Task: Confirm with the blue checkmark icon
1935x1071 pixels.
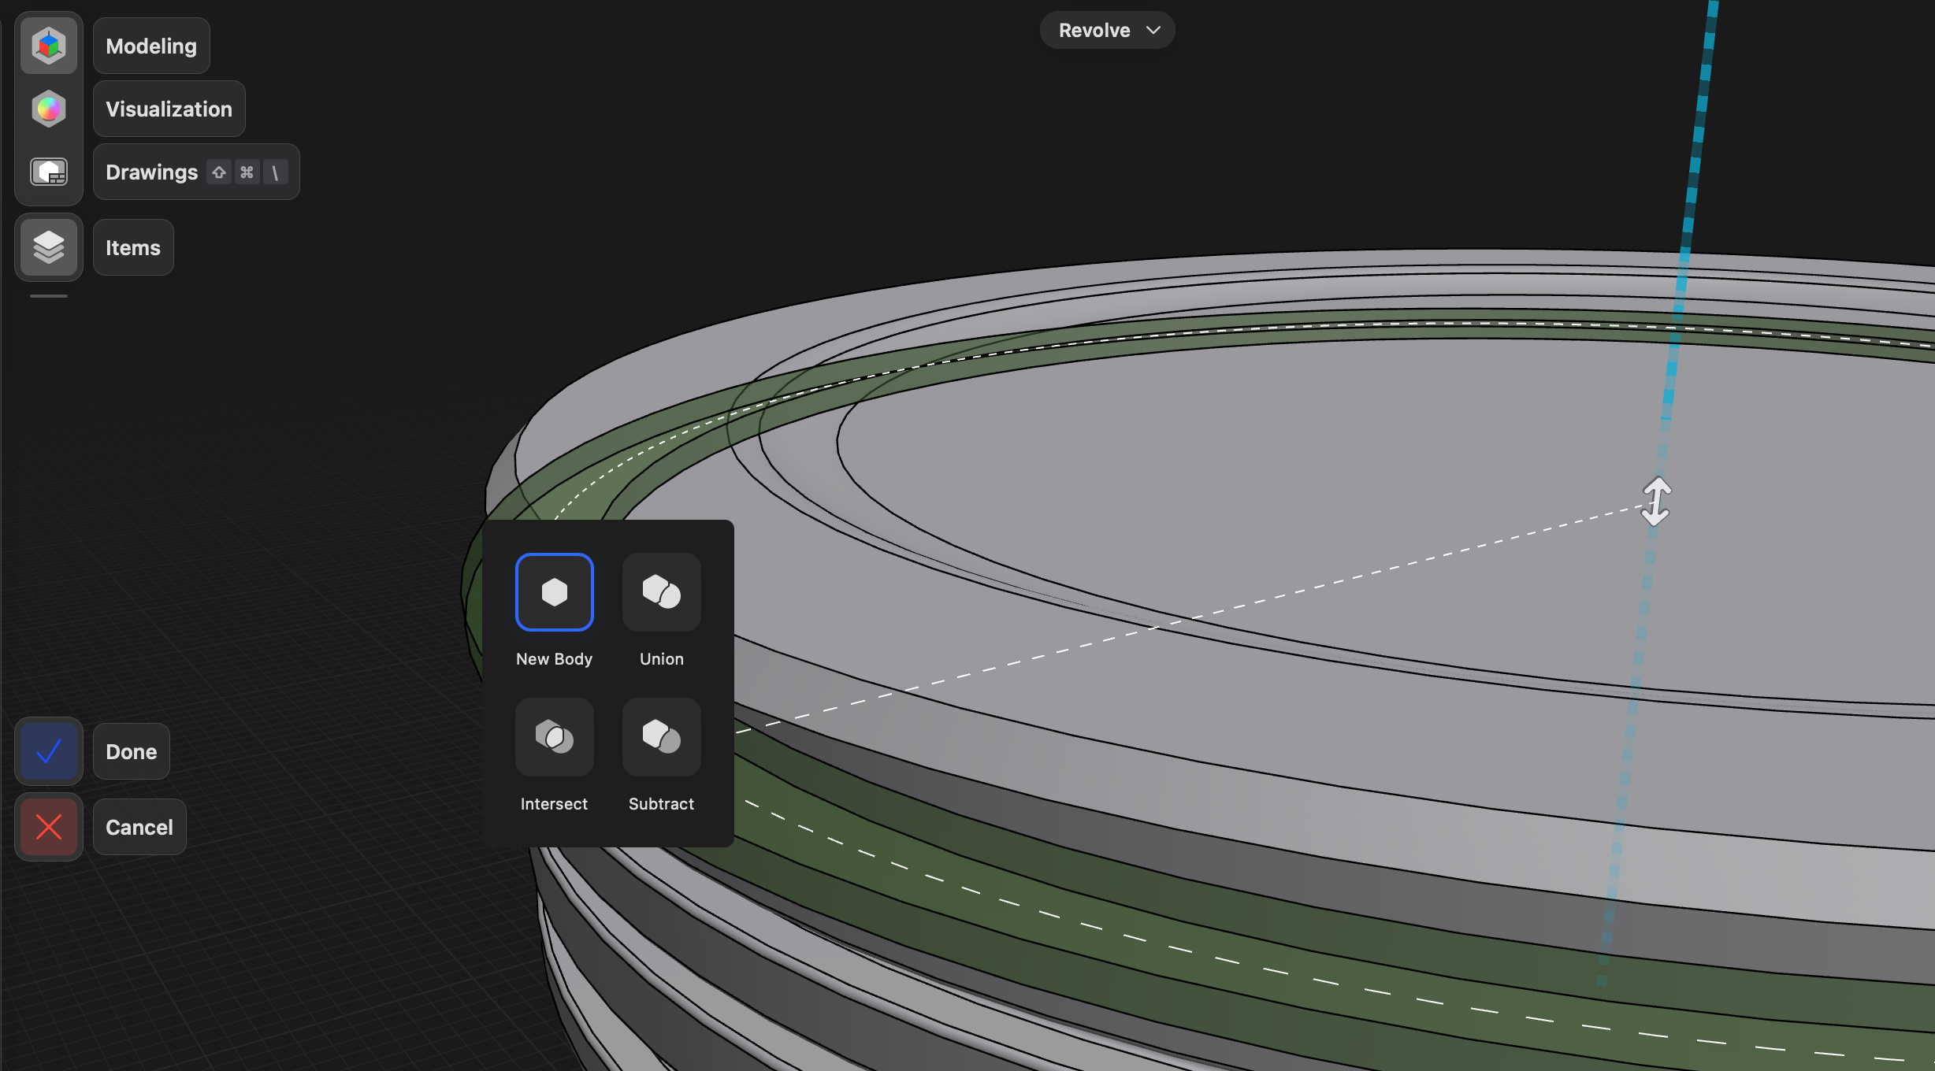Action: click(x=49, y=751)
